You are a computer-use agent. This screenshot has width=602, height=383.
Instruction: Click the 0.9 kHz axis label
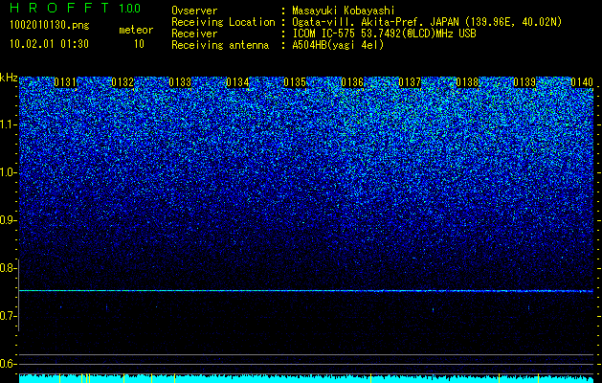(x=7, y=220)
